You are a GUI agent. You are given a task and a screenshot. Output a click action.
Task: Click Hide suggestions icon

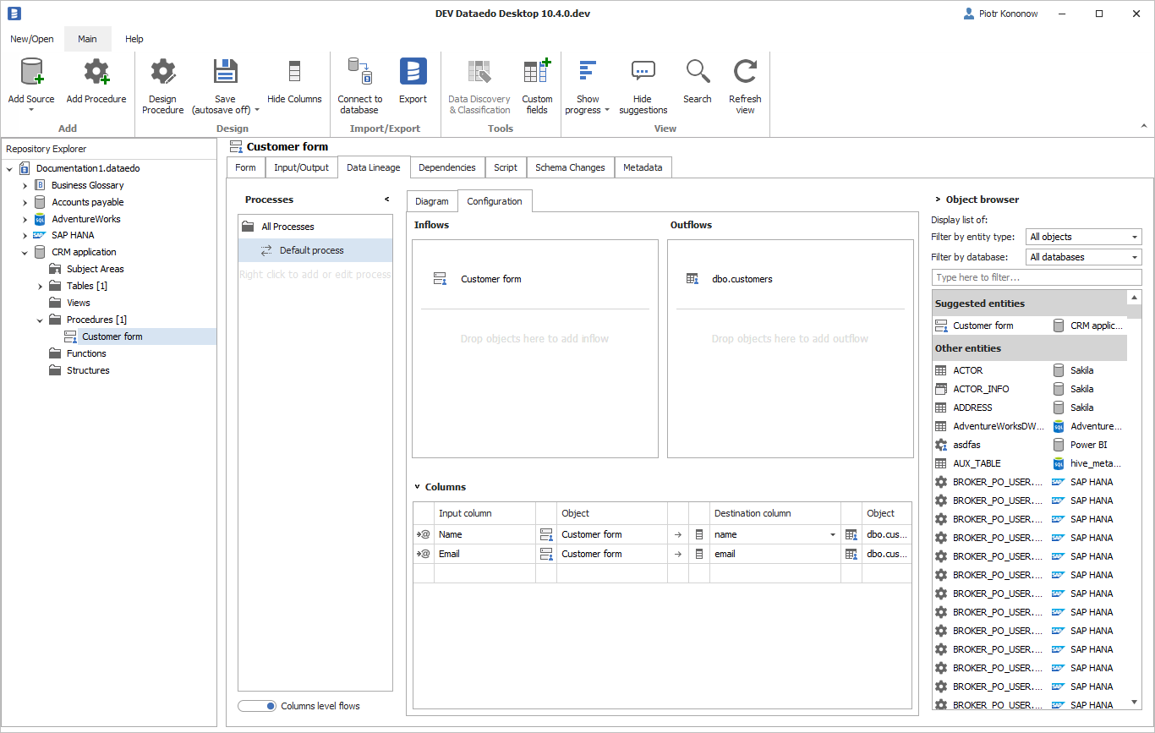pos(643,73)
